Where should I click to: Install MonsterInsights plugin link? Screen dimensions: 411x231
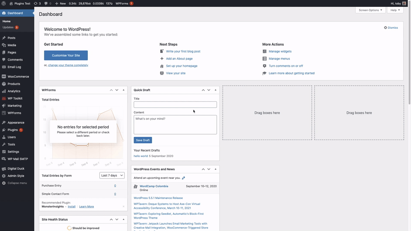point(71,207)
